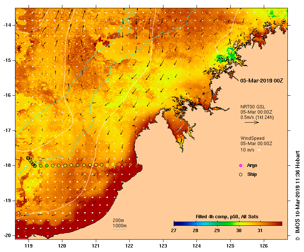Image resolution: width=304 pixels, height=252 pixels.
Task: Click the 0.5m/s current scale arrow
Action: [x=252, y=122]
